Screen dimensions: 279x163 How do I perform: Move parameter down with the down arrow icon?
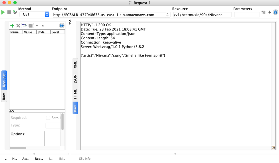pos(37,25)
